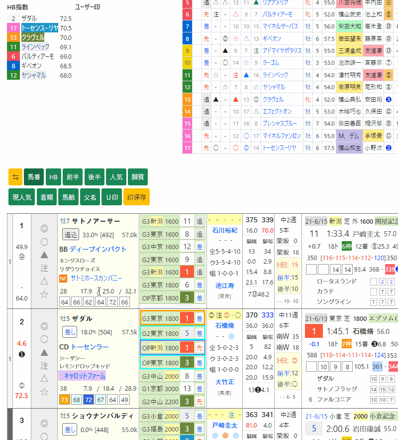
Task: Sort horses by 脚質 running style
Action: point(138,177)
